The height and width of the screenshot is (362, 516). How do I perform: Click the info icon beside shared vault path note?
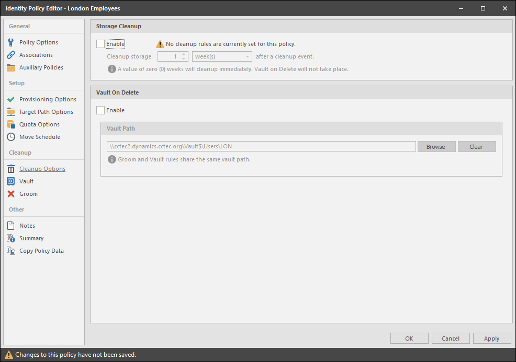112,159
